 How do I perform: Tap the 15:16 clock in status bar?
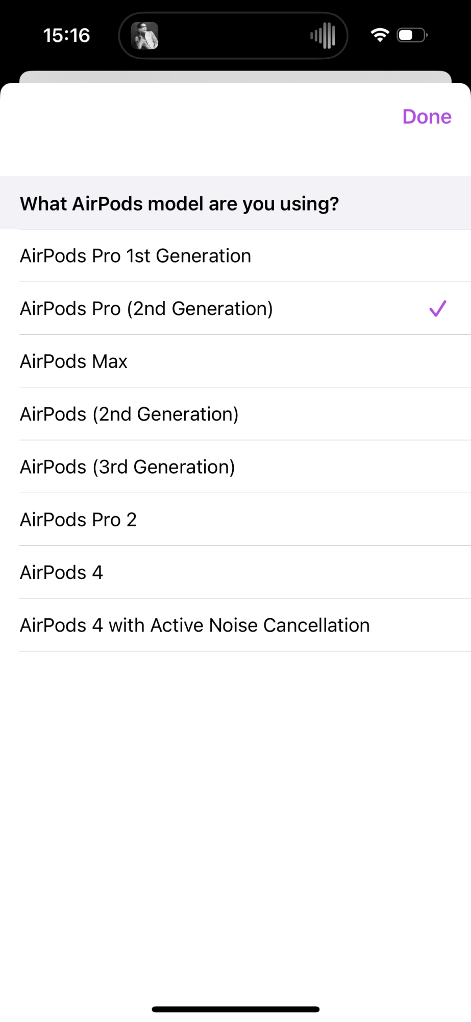point(66,35)
